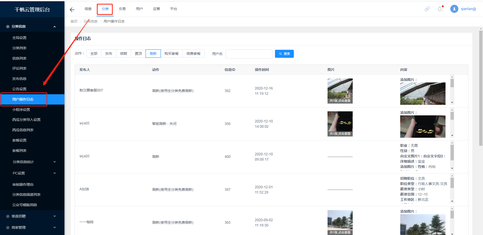
Task: Click the qianfan@ username text
Action: pyautogui.click(x=468, y=9)
